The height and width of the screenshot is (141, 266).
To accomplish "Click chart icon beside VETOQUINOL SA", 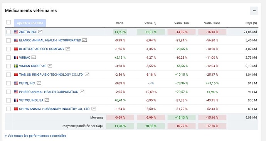I will tap(47, 100).
